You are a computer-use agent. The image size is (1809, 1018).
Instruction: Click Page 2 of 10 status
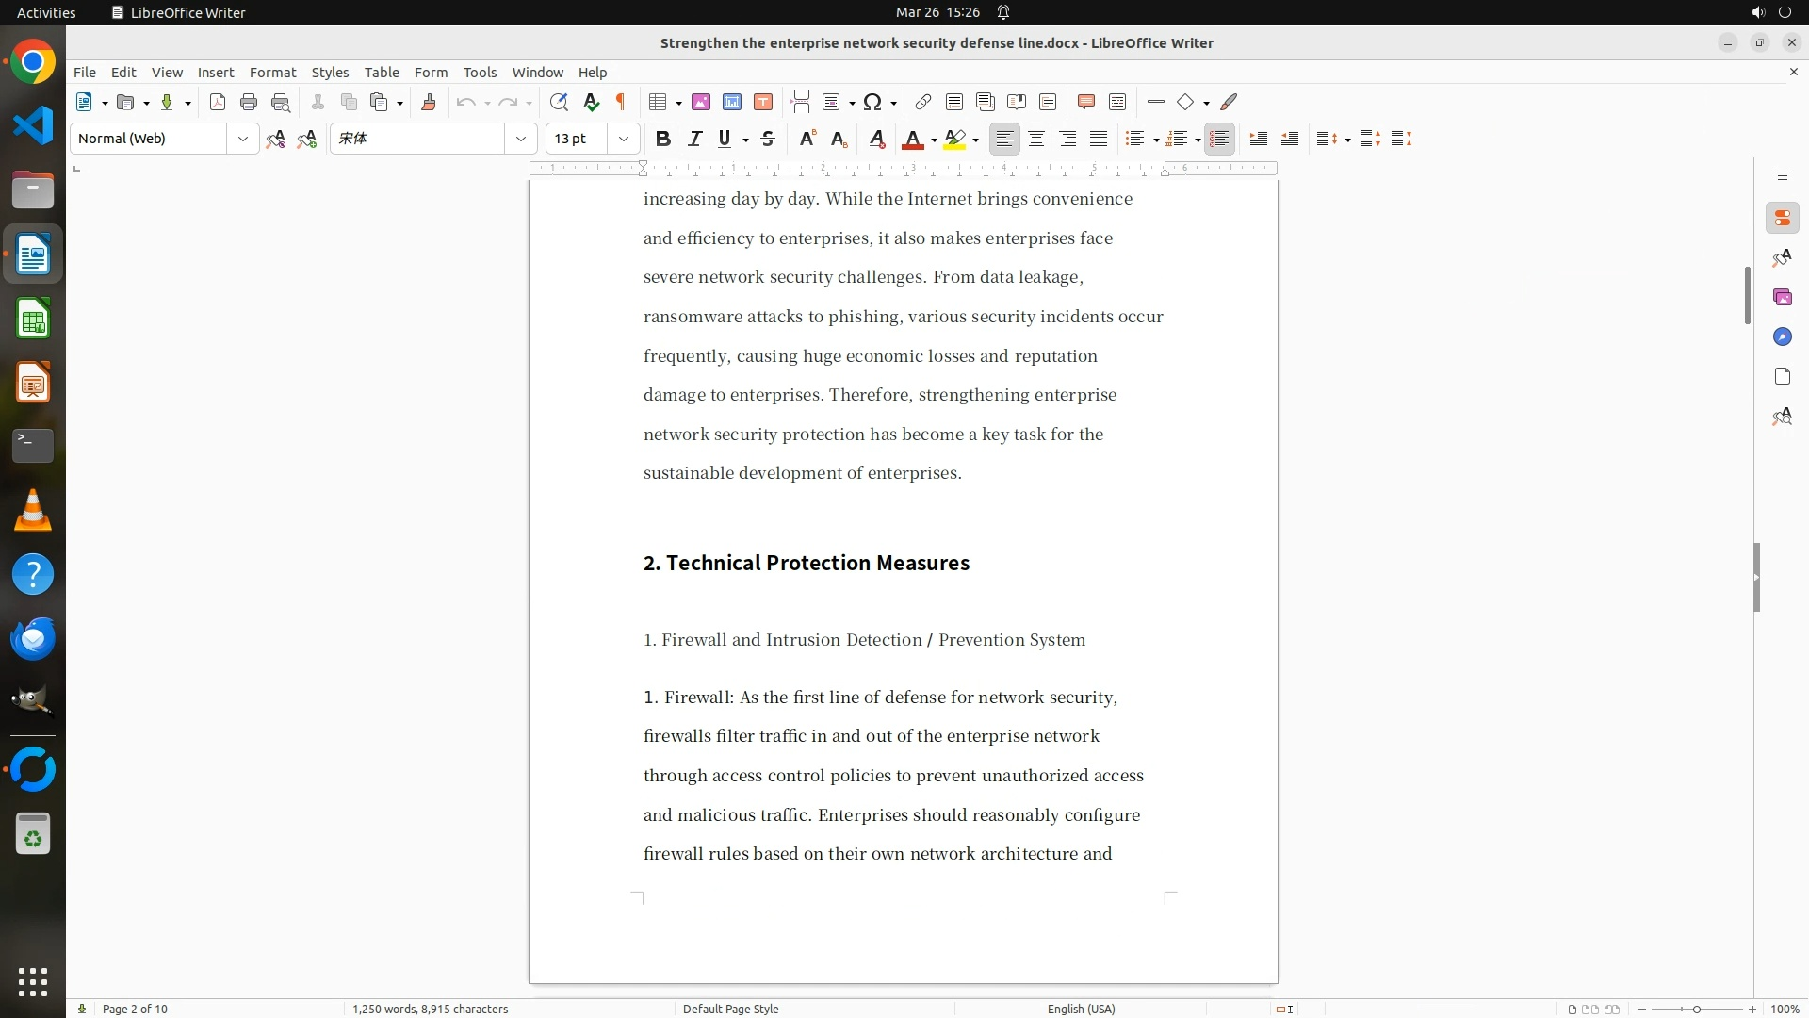(135, 1009)
